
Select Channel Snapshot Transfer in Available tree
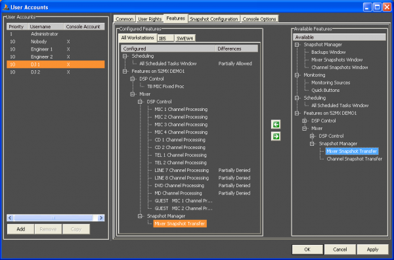tap(355, 159)
